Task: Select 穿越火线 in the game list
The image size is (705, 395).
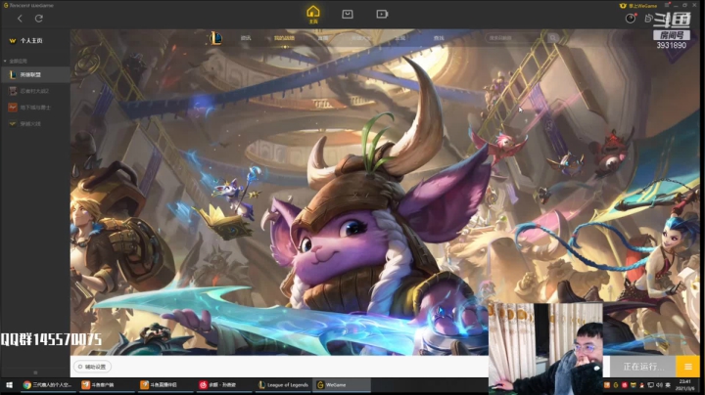Action: point(35,124)
